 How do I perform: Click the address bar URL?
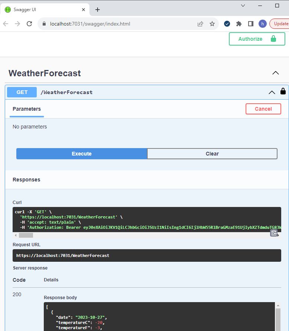coord(90,24)
